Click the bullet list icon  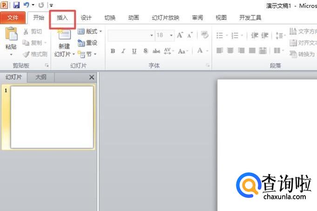[220, 35]
